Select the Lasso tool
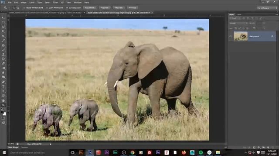Viewport: 279px width, 156px height. click(3, 27)
